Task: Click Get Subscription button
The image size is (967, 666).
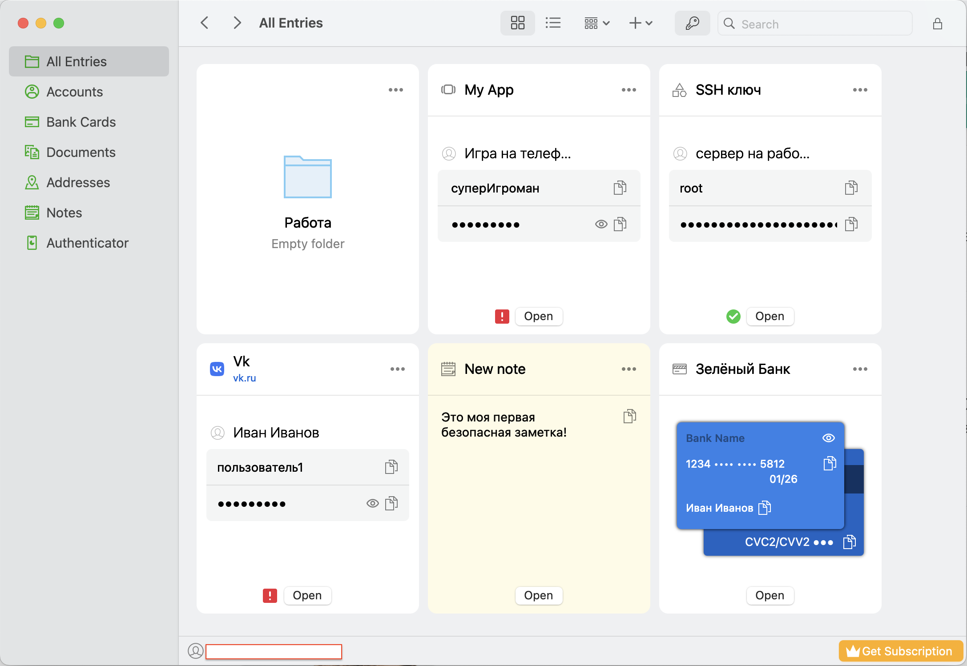Action: pos(900,651)
